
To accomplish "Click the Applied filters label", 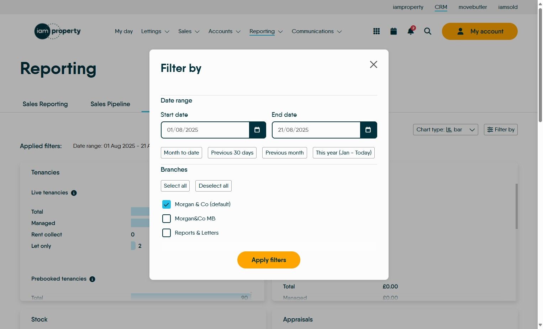I will pyautogui.click(x=41, y=146).
